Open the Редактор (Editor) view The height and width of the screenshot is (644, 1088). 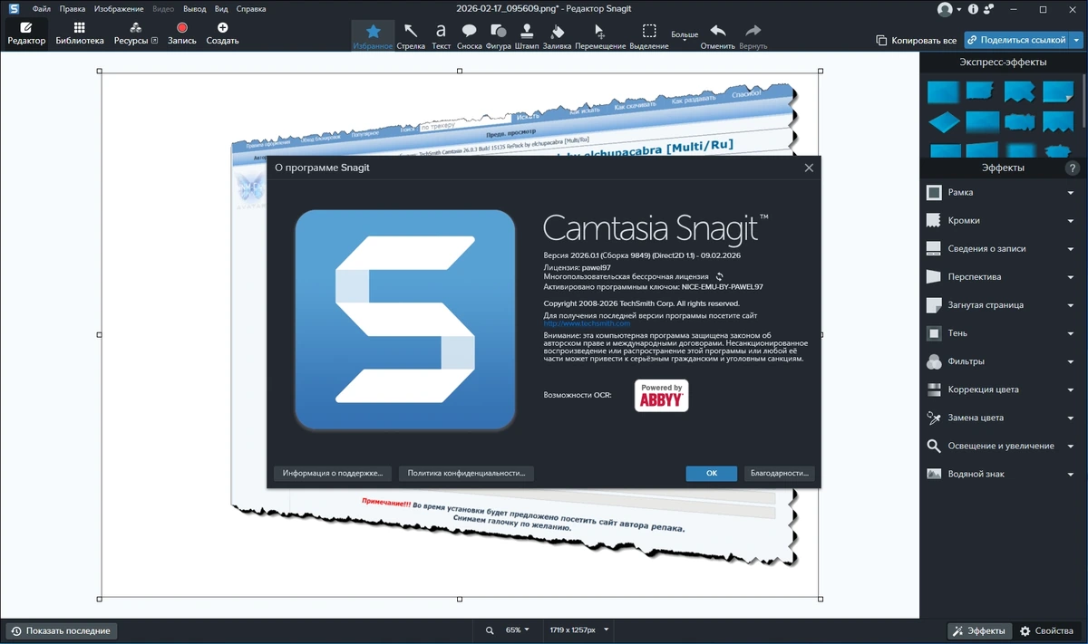26,34
